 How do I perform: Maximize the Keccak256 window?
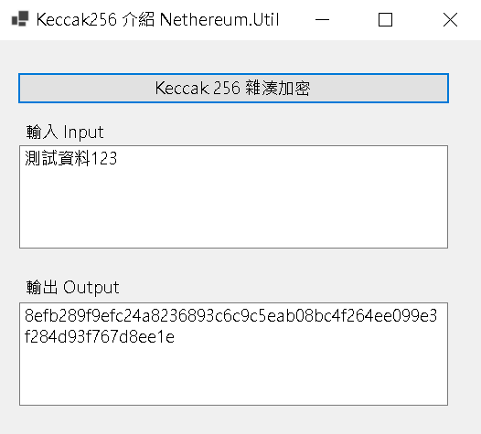coord(385,20)
